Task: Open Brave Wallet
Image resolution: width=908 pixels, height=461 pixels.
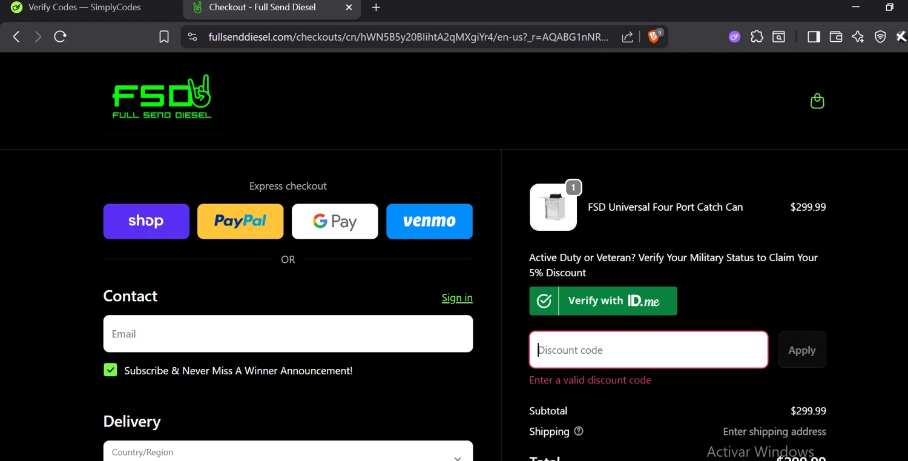Action: pos(836,37)
